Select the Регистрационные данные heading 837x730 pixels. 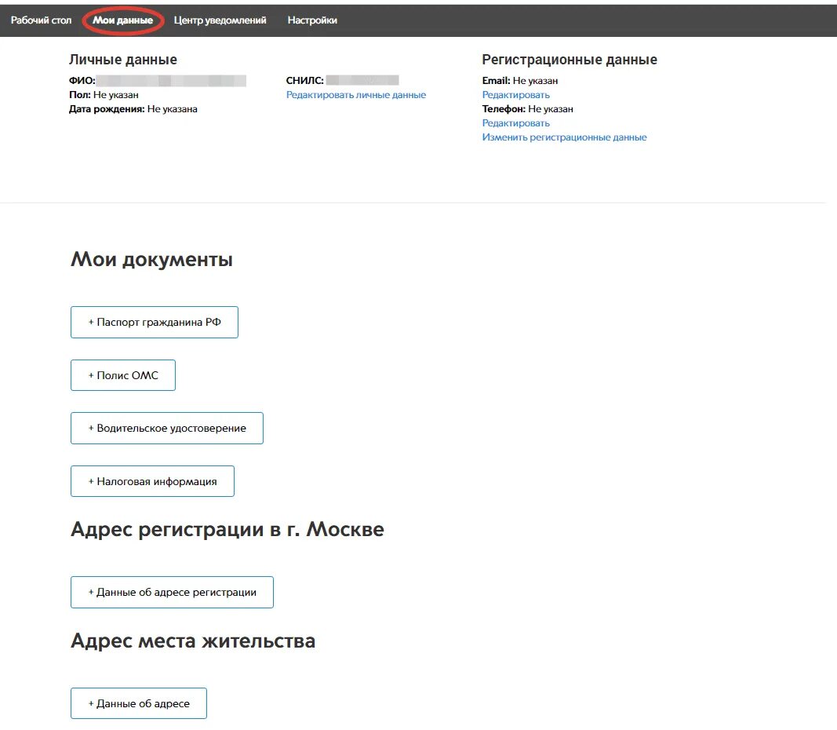coord(570,60)
